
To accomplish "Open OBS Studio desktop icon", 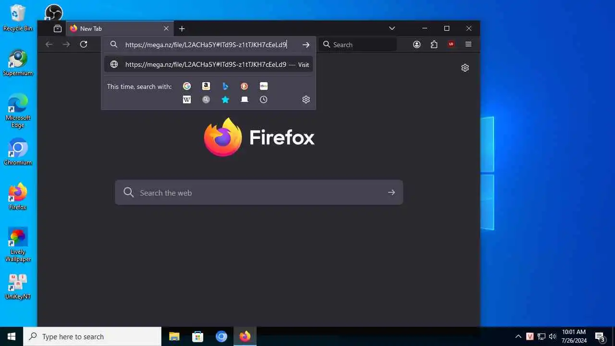I will [x=53, y=13].
